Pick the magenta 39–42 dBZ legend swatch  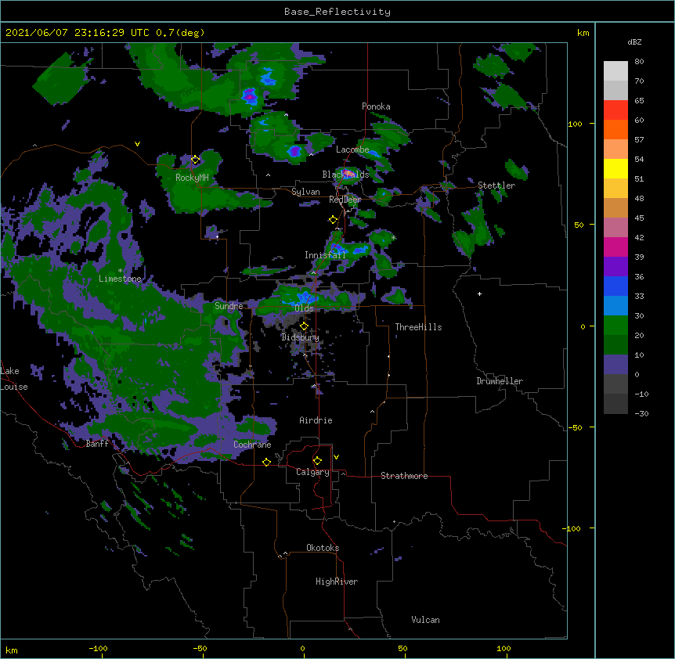click(615, 247)
